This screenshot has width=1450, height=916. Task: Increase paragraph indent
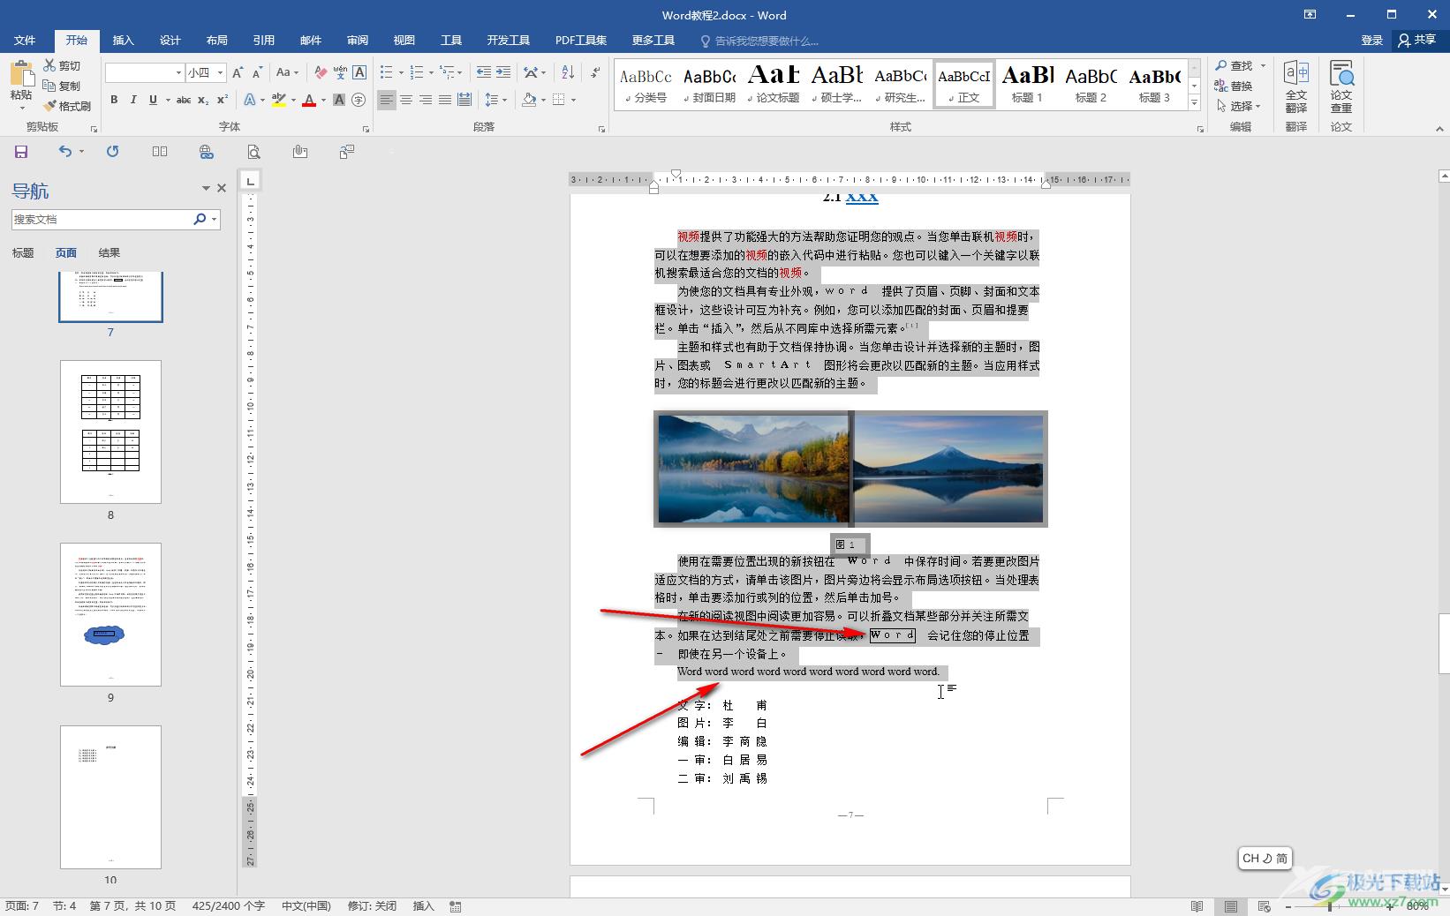[503, 72]
